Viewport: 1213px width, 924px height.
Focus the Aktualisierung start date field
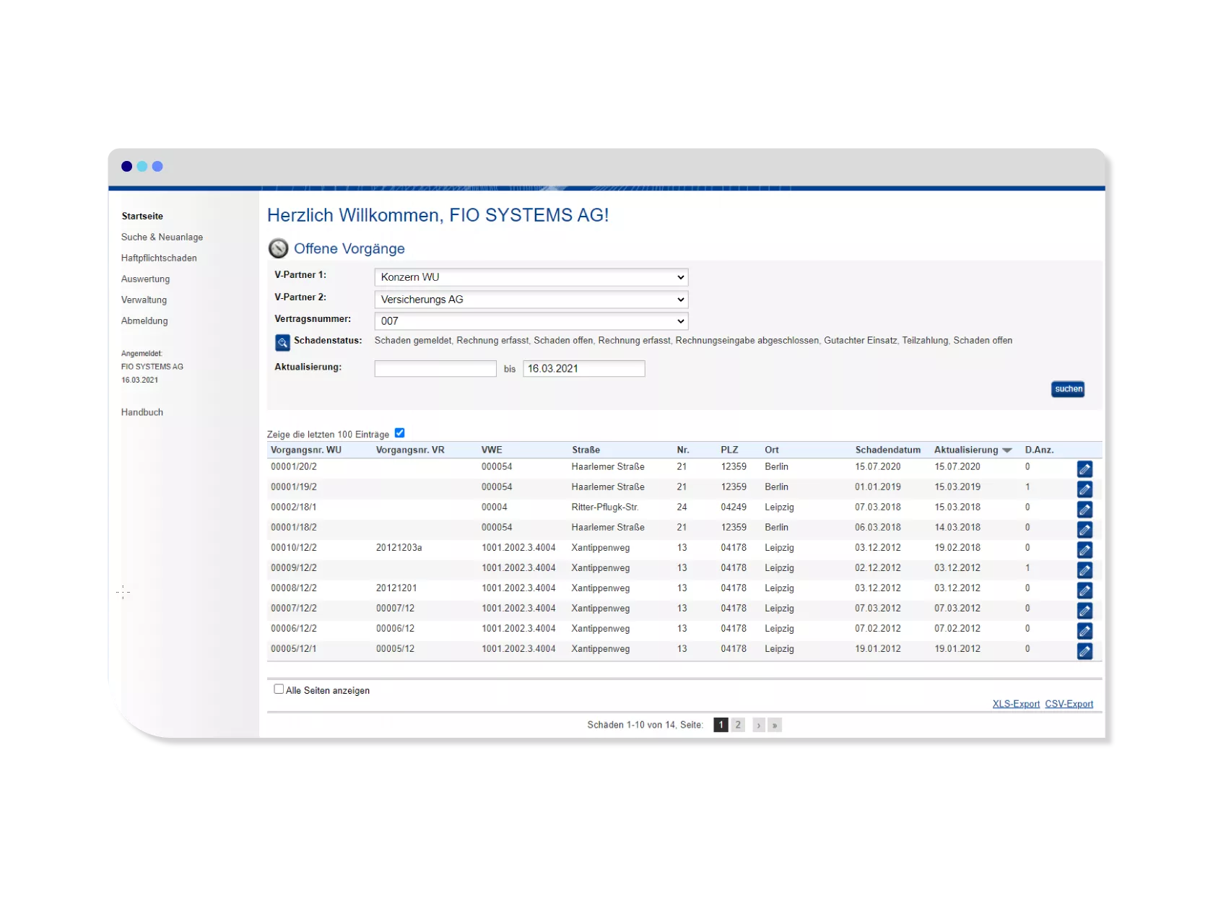pos(435,369)
